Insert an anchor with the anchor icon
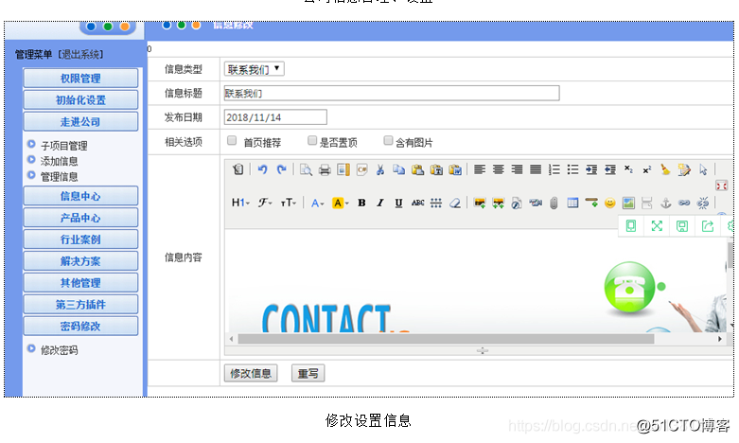This screenshot has height=443, width=739. (665, 204)
